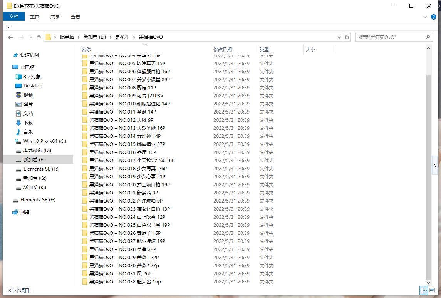Click folder icon of NO.005 以津真天 15P
The width and height of the screenshot is (441, 298).
coord(85,64)
